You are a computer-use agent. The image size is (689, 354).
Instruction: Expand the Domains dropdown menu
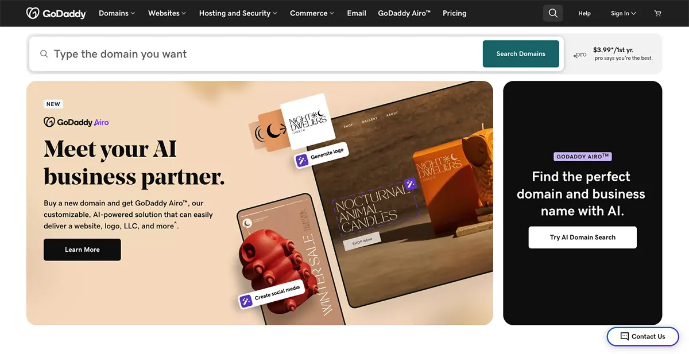[x=117, y=13]
